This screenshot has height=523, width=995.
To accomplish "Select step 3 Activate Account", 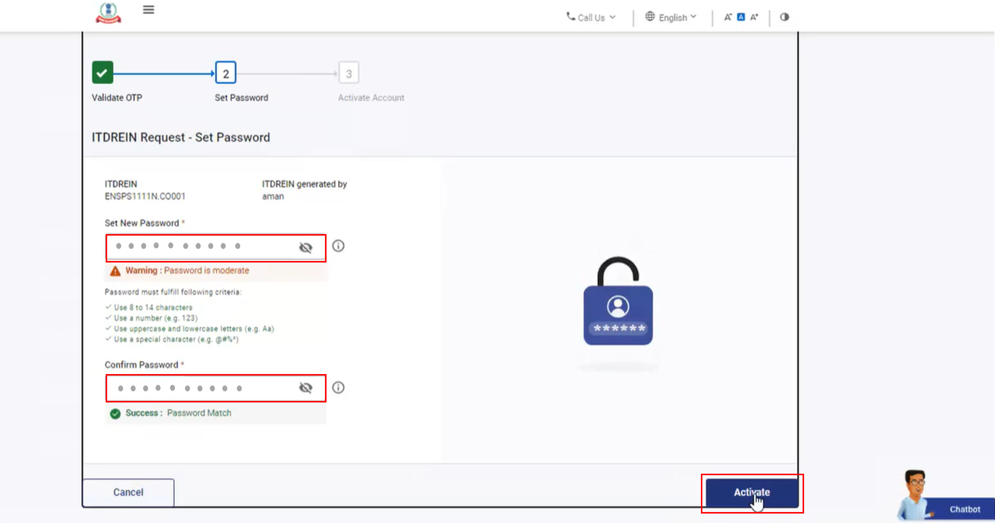I will 348,73.
